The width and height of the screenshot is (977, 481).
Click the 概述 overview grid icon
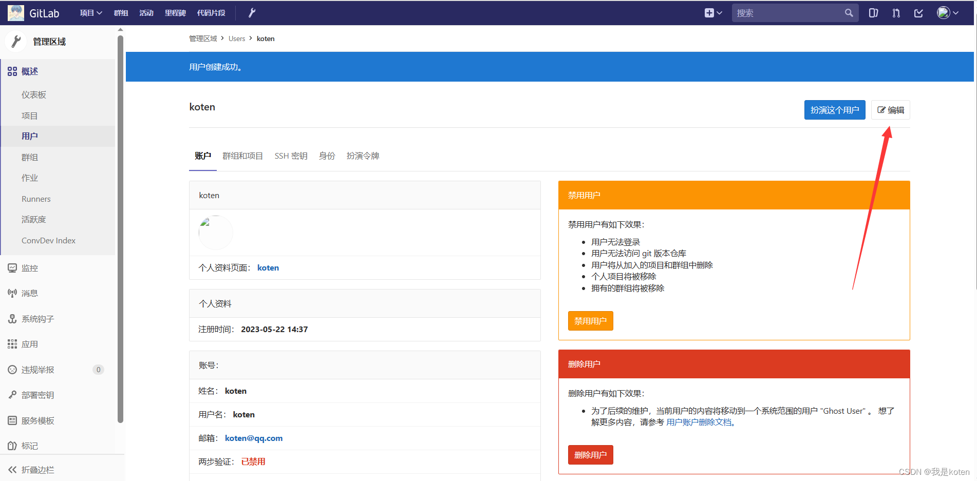click(12, 71)
